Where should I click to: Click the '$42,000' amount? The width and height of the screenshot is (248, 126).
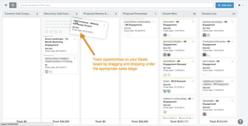click(206, 68)
